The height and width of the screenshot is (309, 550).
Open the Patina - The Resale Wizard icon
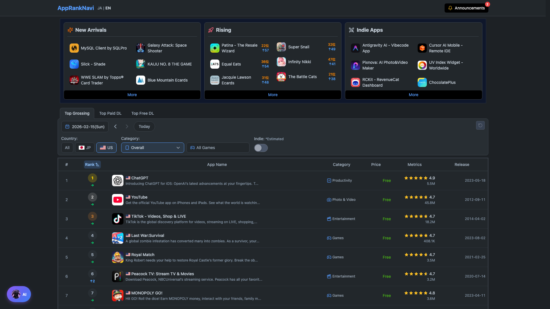click(214, 48)
